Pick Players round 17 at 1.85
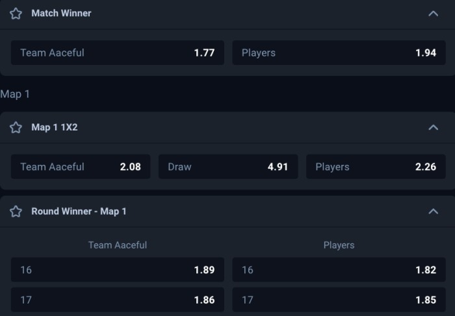455x316 pixels. click(x=339, y=300)
